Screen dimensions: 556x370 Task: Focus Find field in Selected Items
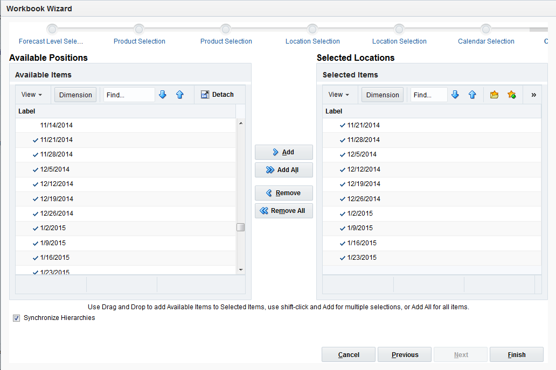429,95
